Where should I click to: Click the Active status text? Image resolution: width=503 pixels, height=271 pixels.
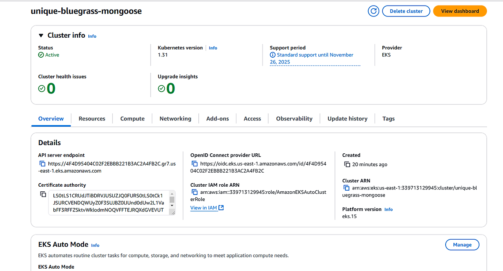click(x=52, y=55)
